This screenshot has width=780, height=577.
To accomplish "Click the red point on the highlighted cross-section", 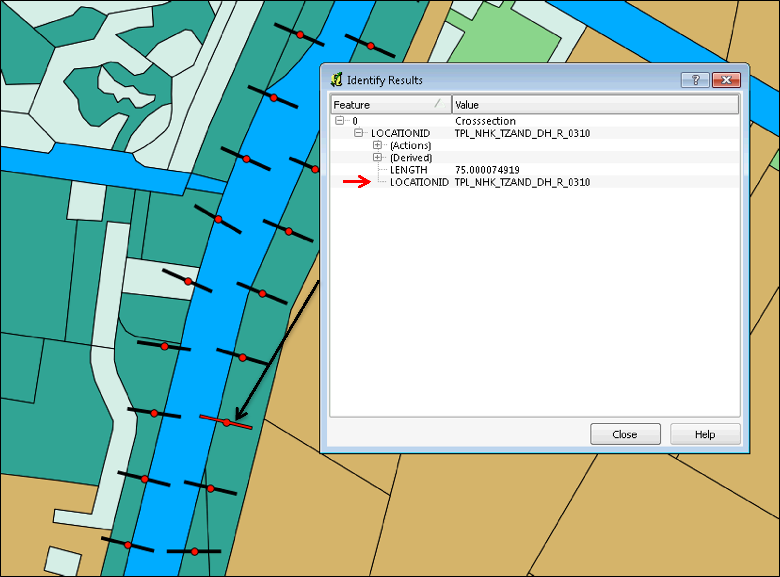I will coord(227,423).
